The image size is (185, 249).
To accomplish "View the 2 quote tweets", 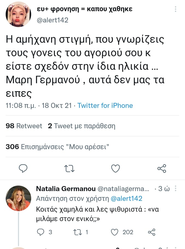I will click(x=81, y=126).
